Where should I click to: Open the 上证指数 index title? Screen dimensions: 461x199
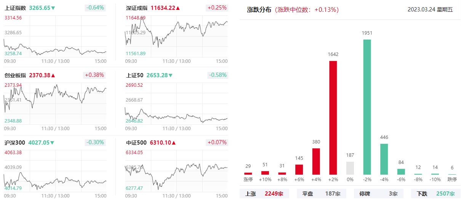[15, 8]
